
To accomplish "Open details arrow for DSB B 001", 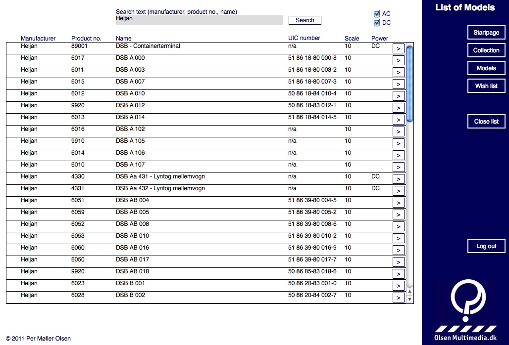I will 398,286.
